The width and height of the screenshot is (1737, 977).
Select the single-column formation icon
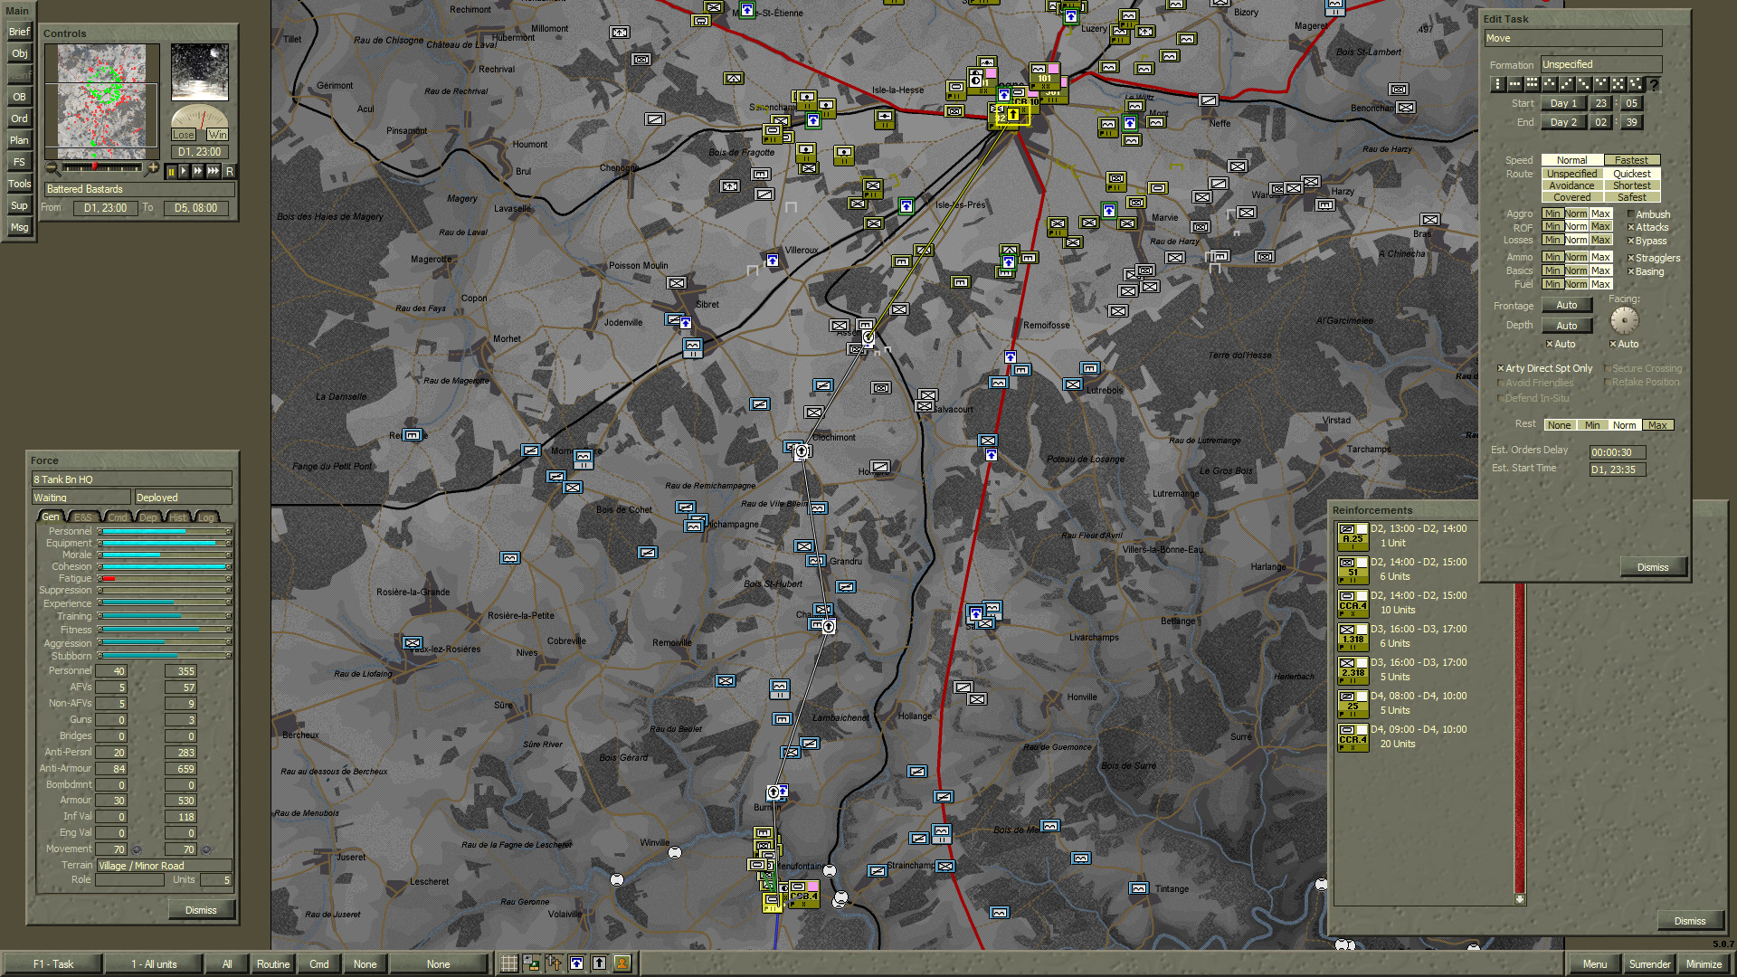(x=1496, y=83)
